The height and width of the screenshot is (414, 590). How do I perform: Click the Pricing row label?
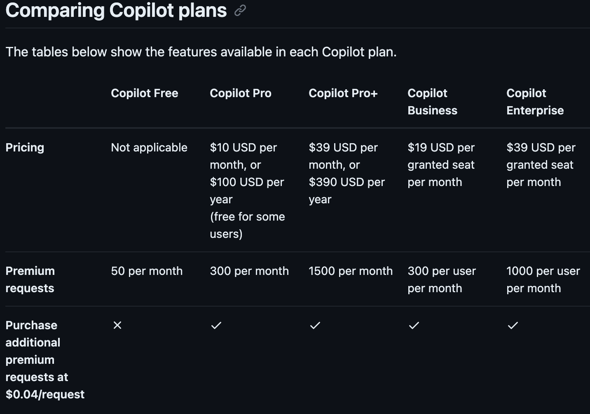point(25,147)
